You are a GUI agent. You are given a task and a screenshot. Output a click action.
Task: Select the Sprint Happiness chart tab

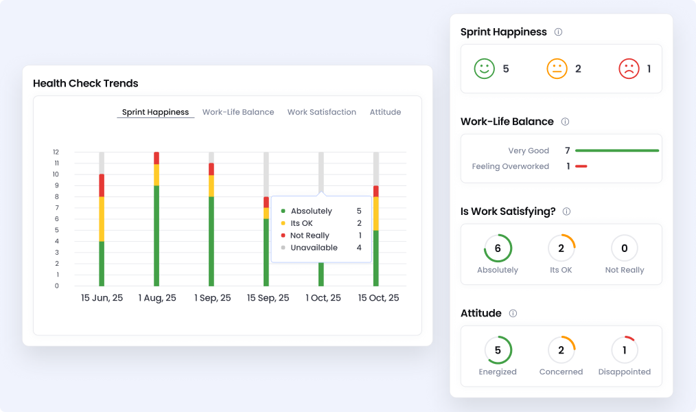pyautogui.click(x=155, y=112)
